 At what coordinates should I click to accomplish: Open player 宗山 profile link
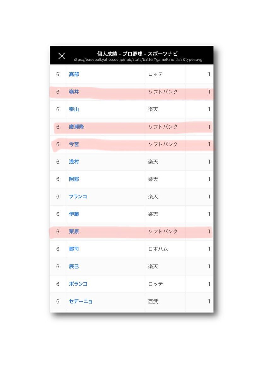74,110
